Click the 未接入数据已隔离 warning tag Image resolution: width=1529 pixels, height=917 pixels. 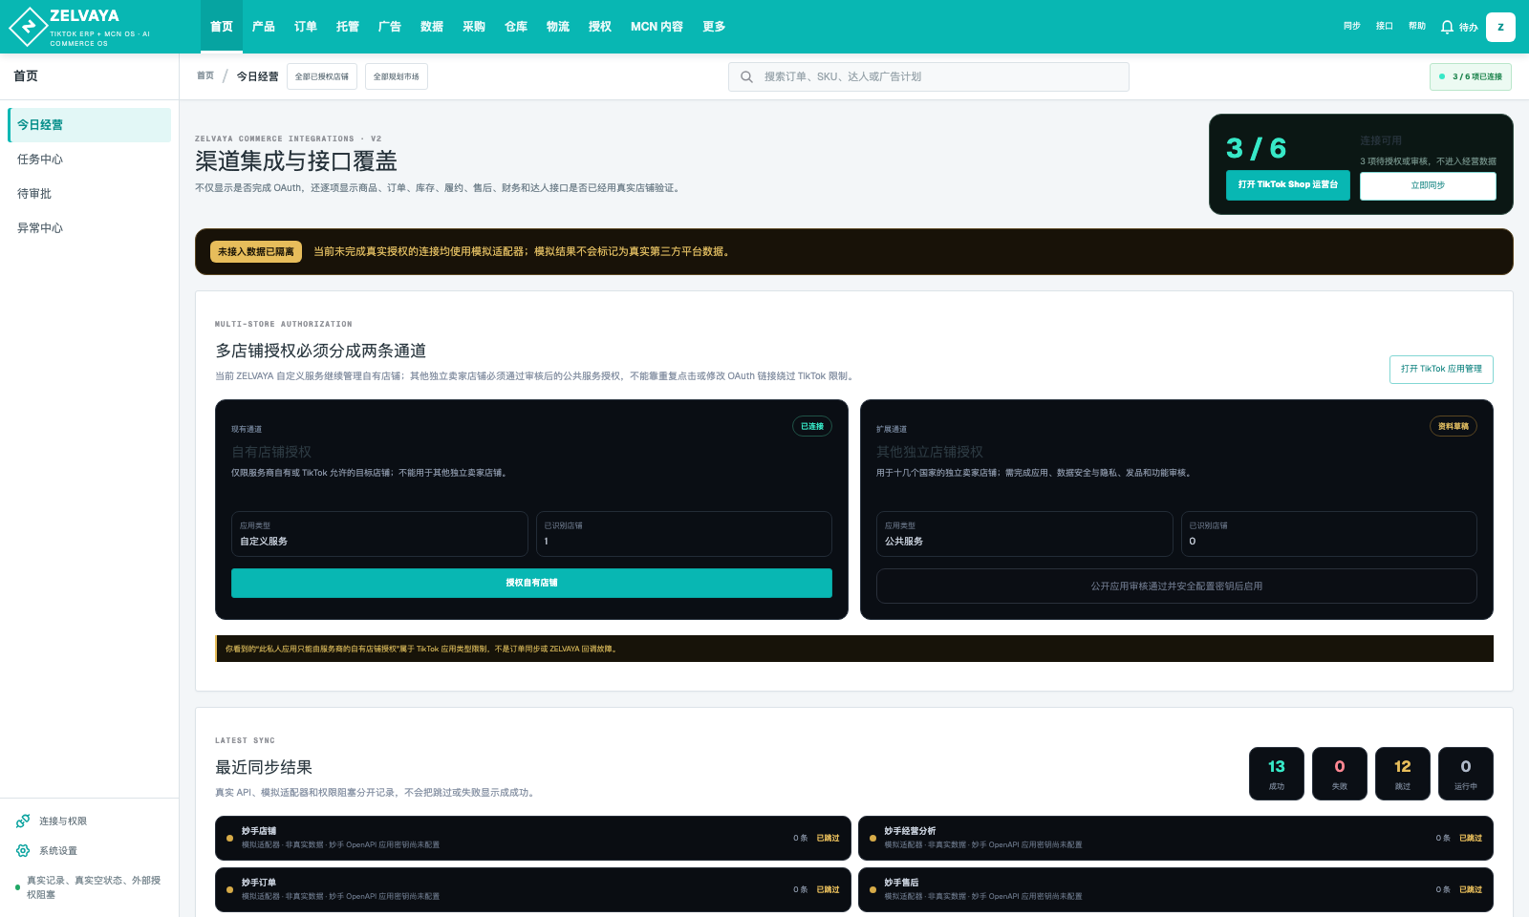point(256,252)
